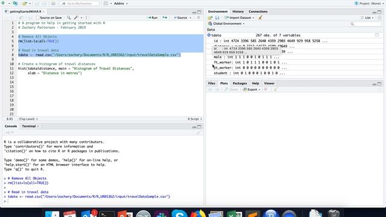386x217 pixels.
Task: Switch to the Console tab
Action: 11,126
